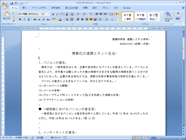This screenshot has height=140, width=186.
Task: Toggle underline formatting
Action: [29, 19]
